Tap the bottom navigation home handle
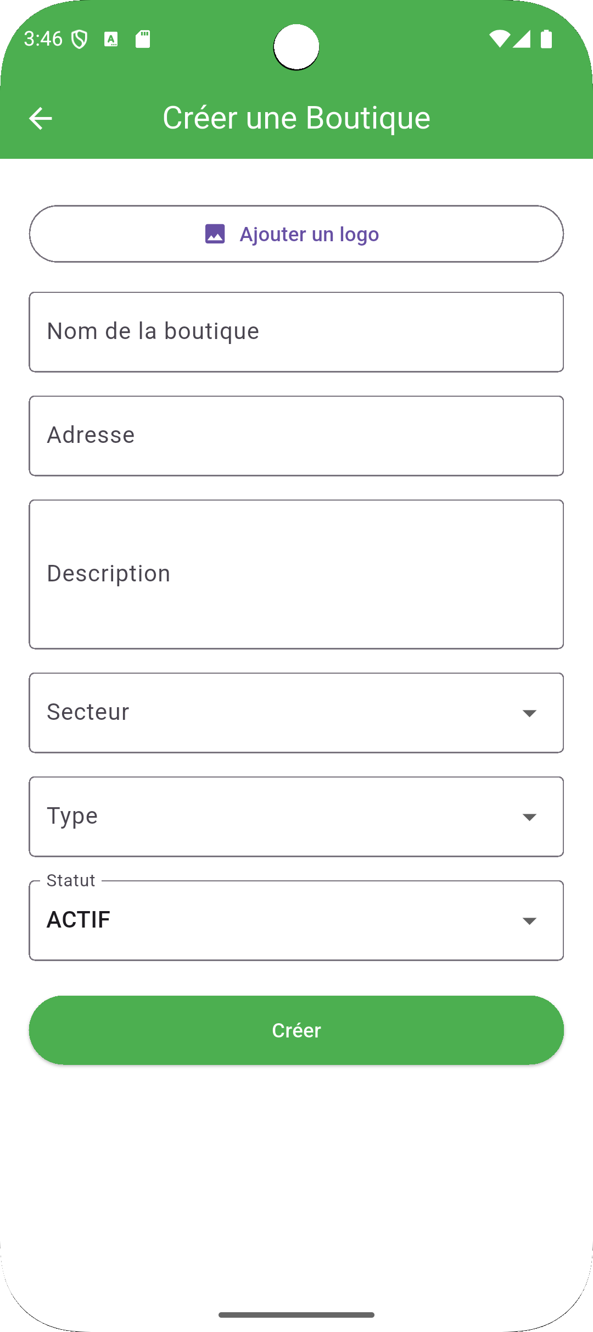Screen dimensions: 593x1332 pos(296,1315)
